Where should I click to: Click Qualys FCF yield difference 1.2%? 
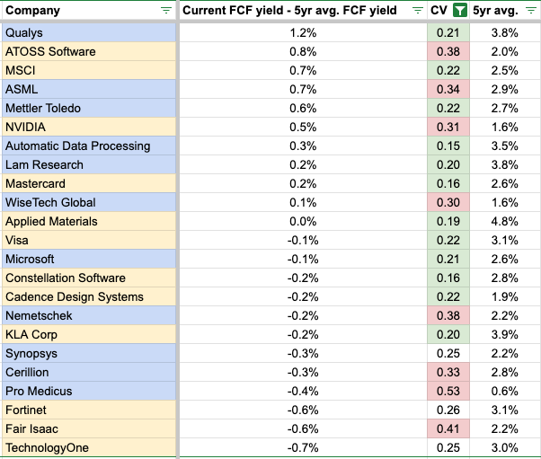point(303,32)
